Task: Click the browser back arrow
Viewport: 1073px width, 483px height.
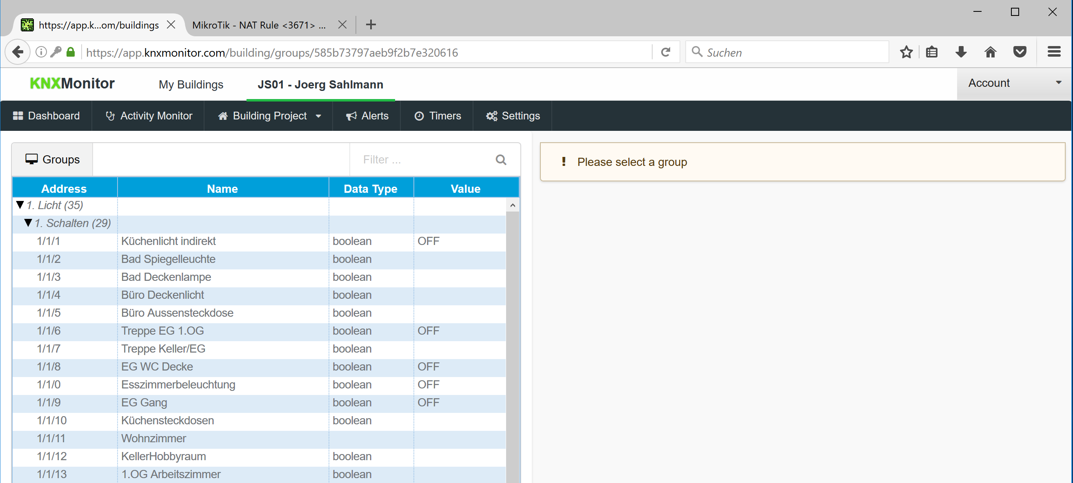Action: coord(18,53)
